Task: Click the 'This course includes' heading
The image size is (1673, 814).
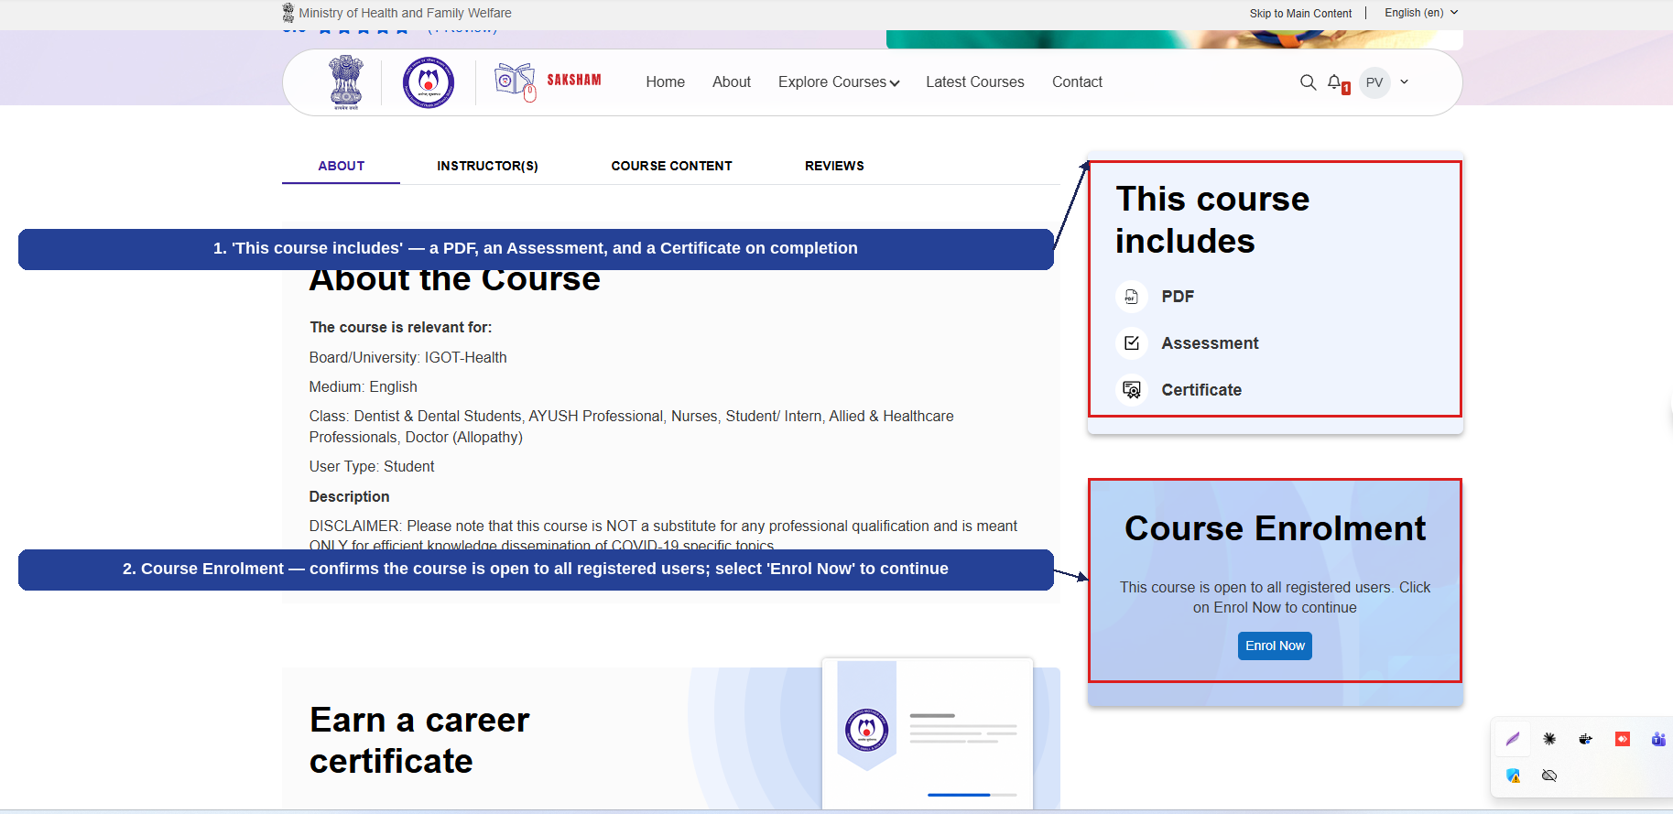Action: point(1212,220)
